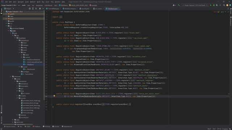The width and height of the screenshot is (232, 130).
Task: Open the Run tool window at bottom
Action: 20,126
